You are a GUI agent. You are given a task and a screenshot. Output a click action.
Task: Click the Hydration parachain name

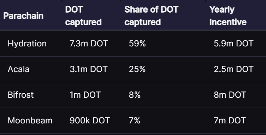27,44
